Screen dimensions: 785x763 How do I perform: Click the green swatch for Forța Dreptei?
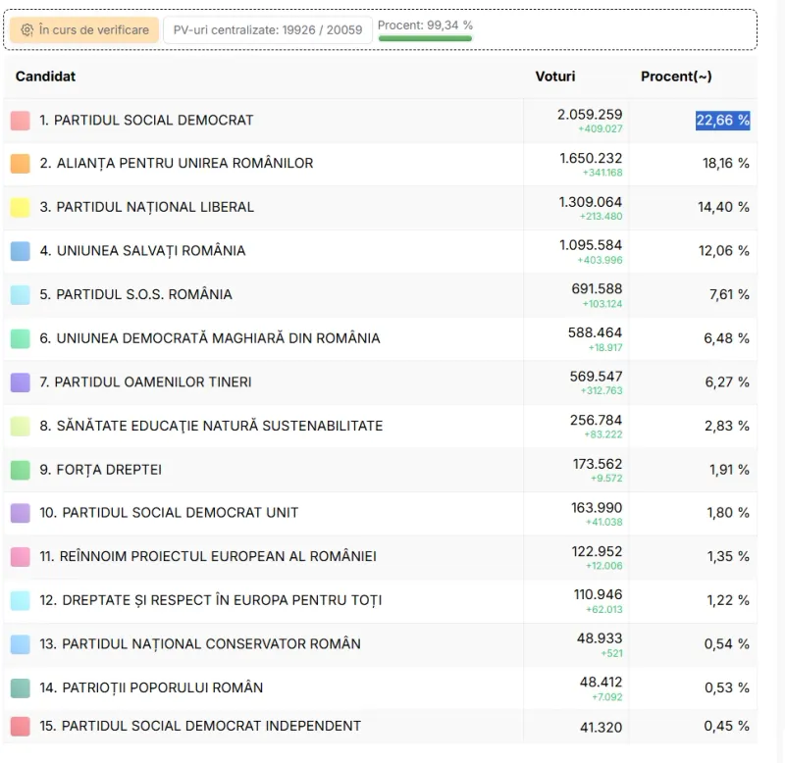(x=20, y=470)
